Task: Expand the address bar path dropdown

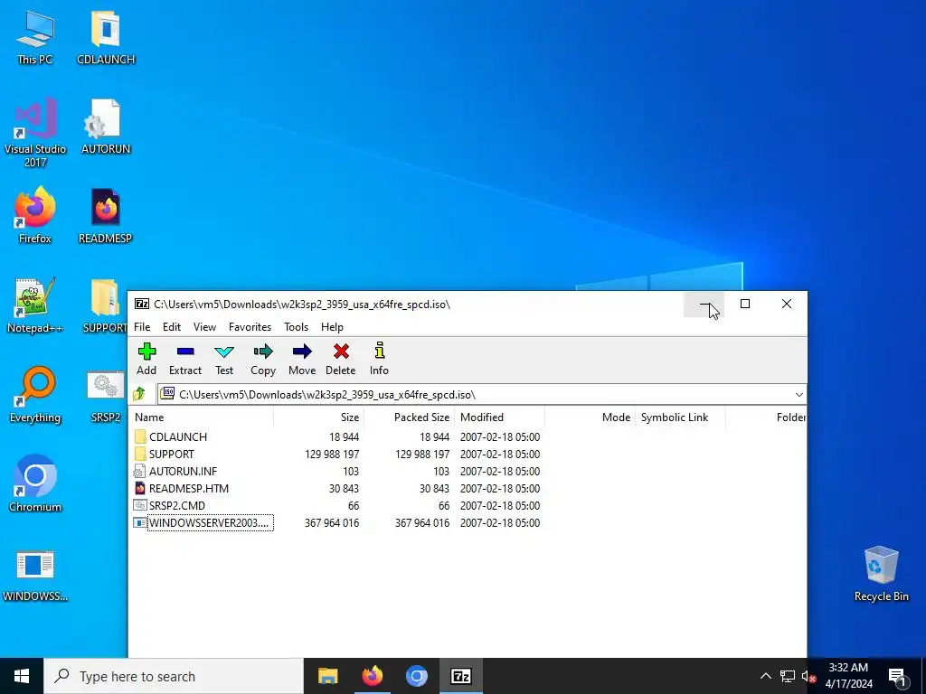Action: click(799, 394)
